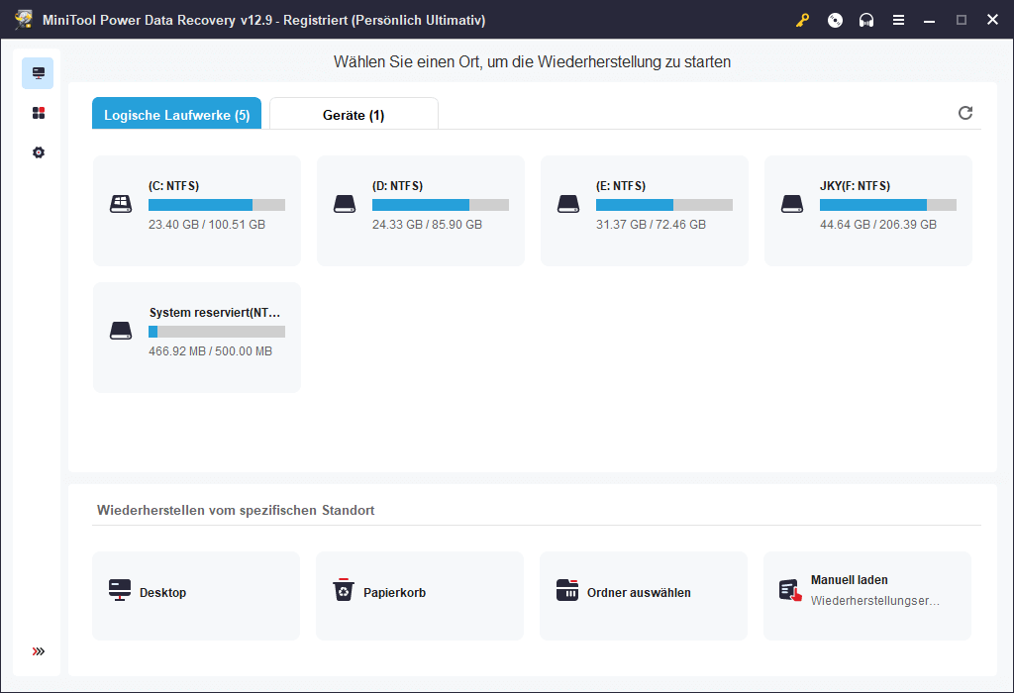
Task: Click the drive icon for JKY F:
Action: pos(792,204)
